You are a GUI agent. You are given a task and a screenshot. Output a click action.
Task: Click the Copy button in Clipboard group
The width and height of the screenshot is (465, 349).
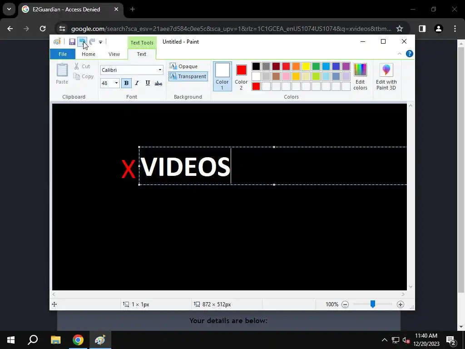84,76
